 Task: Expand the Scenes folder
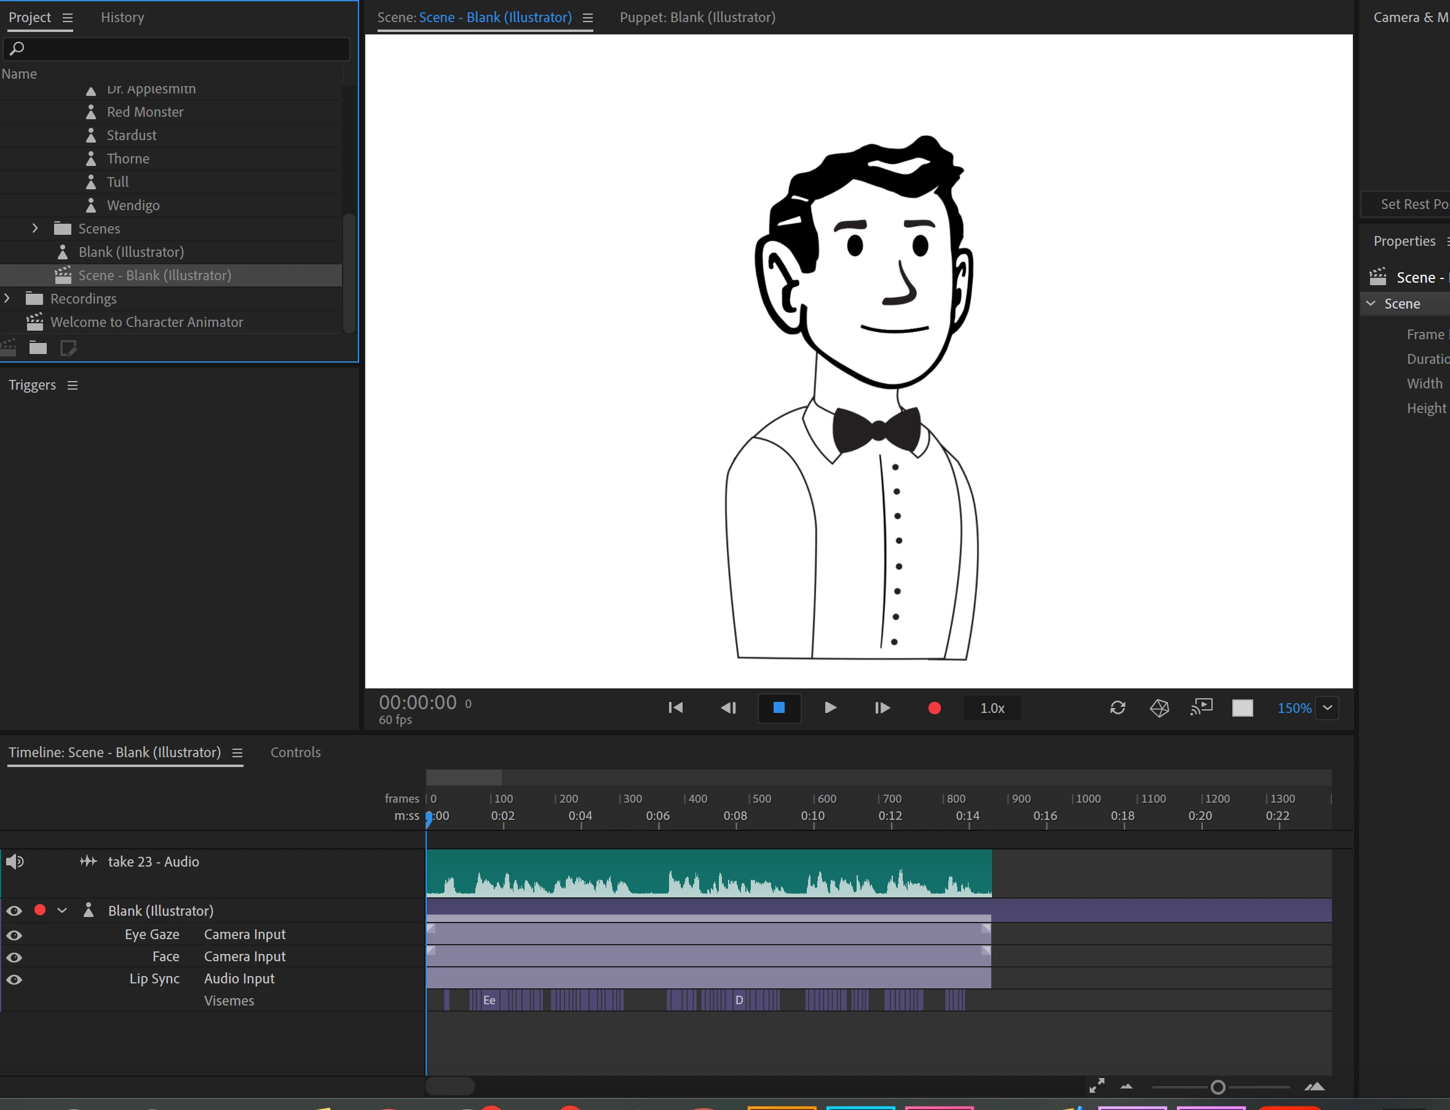[x=35, y=229]
